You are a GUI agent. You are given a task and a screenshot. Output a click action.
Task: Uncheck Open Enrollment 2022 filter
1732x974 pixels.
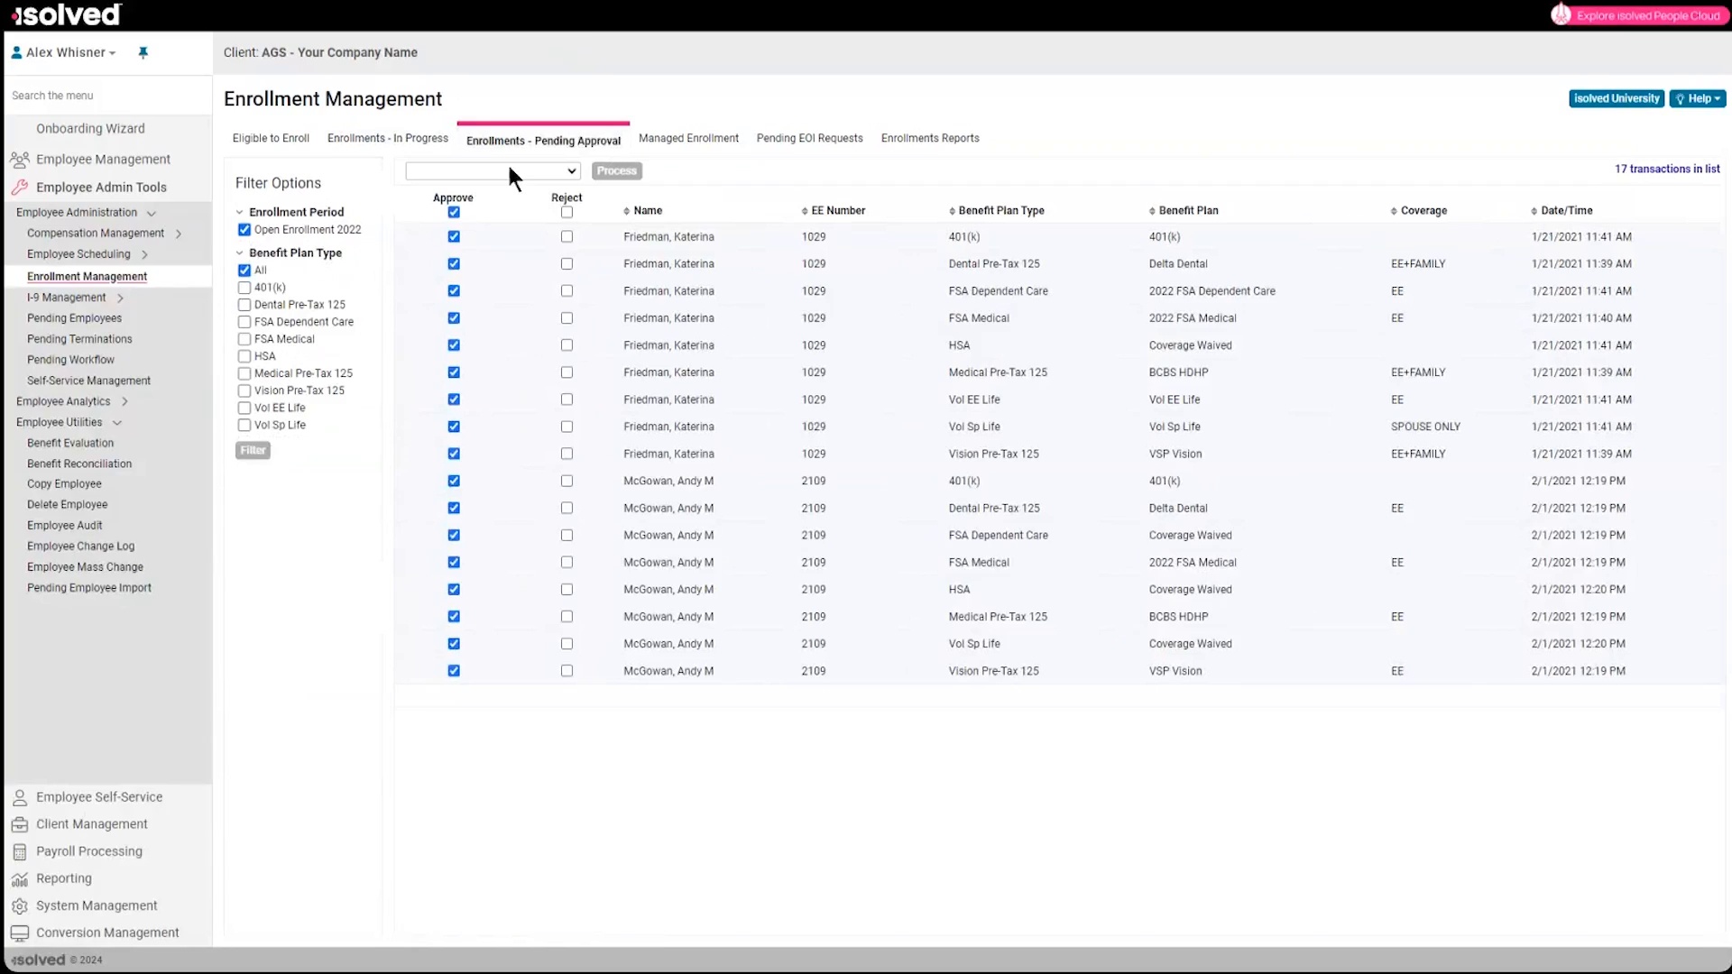pos(244,230)
